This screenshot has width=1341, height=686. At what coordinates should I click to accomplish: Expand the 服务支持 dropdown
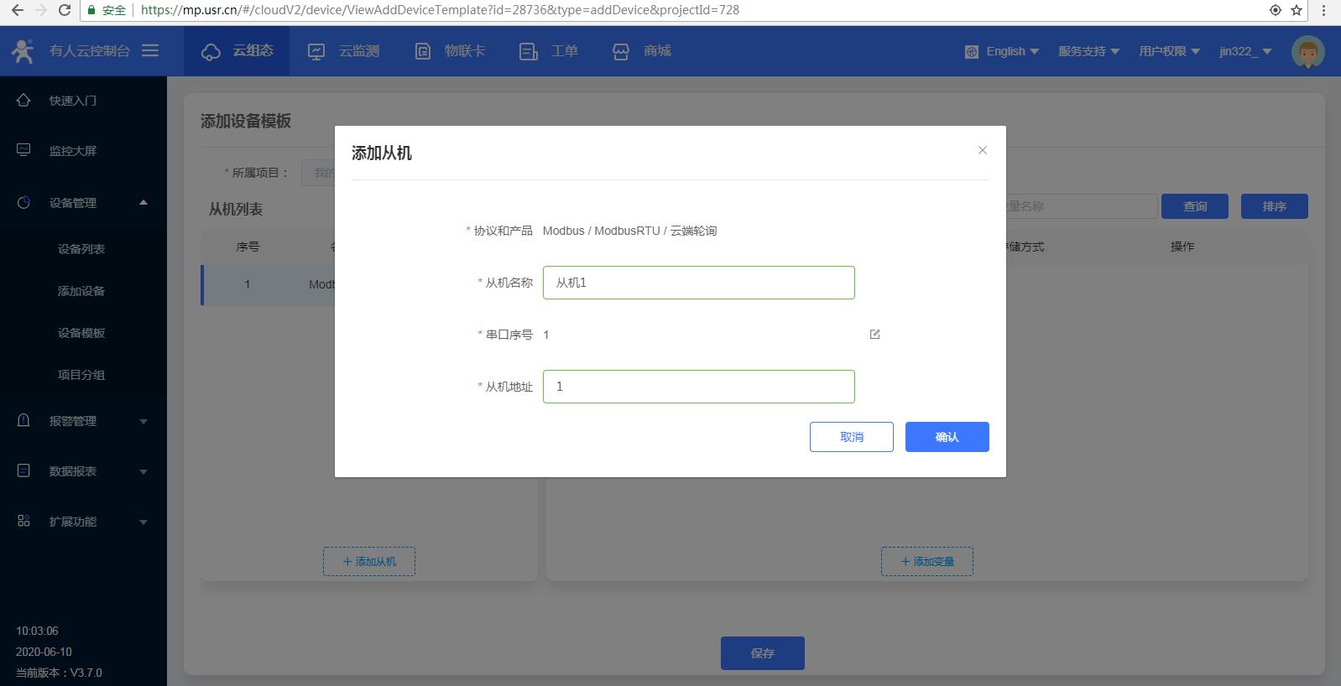(1088, 51)
